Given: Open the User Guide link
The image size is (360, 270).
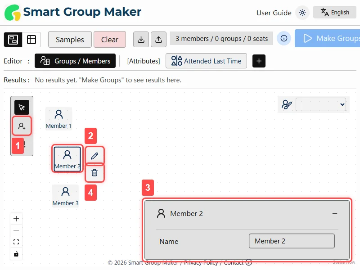Looking at the screenshot, I should coord(274,13).
